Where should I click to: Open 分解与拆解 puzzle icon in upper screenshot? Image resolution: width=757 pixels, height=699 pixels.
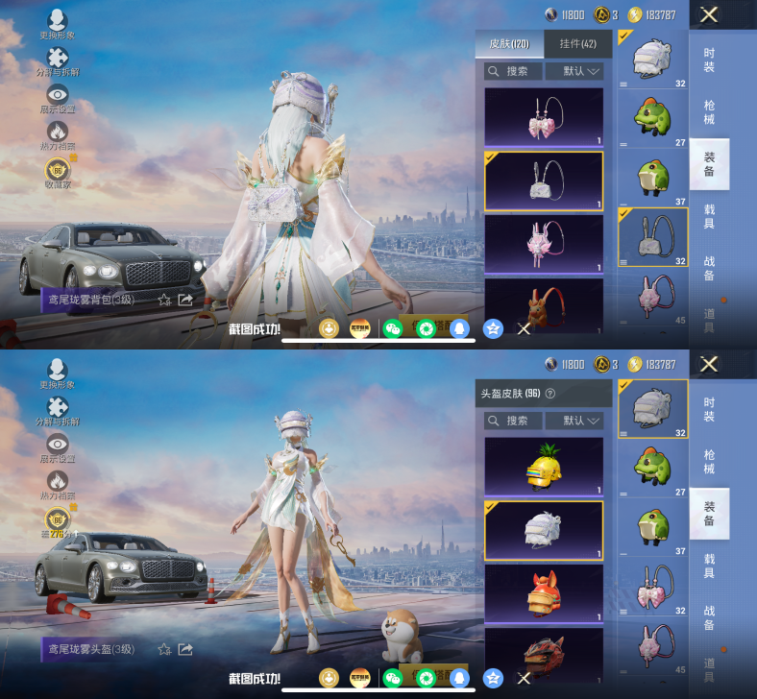[x=57, y=61]
